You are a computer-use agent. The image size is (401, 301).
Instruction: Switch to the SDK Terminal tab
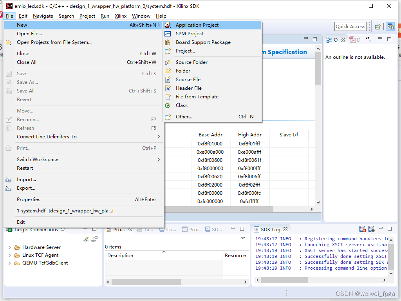pos(214,230)
